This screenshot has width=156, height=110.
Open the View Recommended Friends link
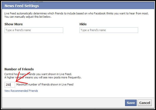(x=21, y=91)
